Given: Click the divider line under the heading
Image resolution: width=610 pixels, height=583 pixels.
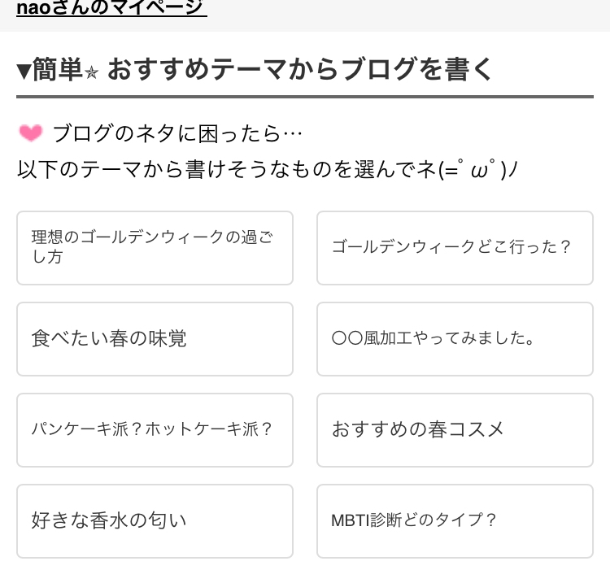Looking at the screenshot, I should click(x=304, y=98).
